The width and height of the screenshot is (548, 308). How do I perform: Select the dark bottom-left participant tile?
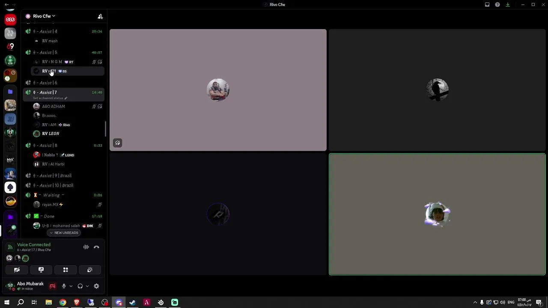pos(218,214)
